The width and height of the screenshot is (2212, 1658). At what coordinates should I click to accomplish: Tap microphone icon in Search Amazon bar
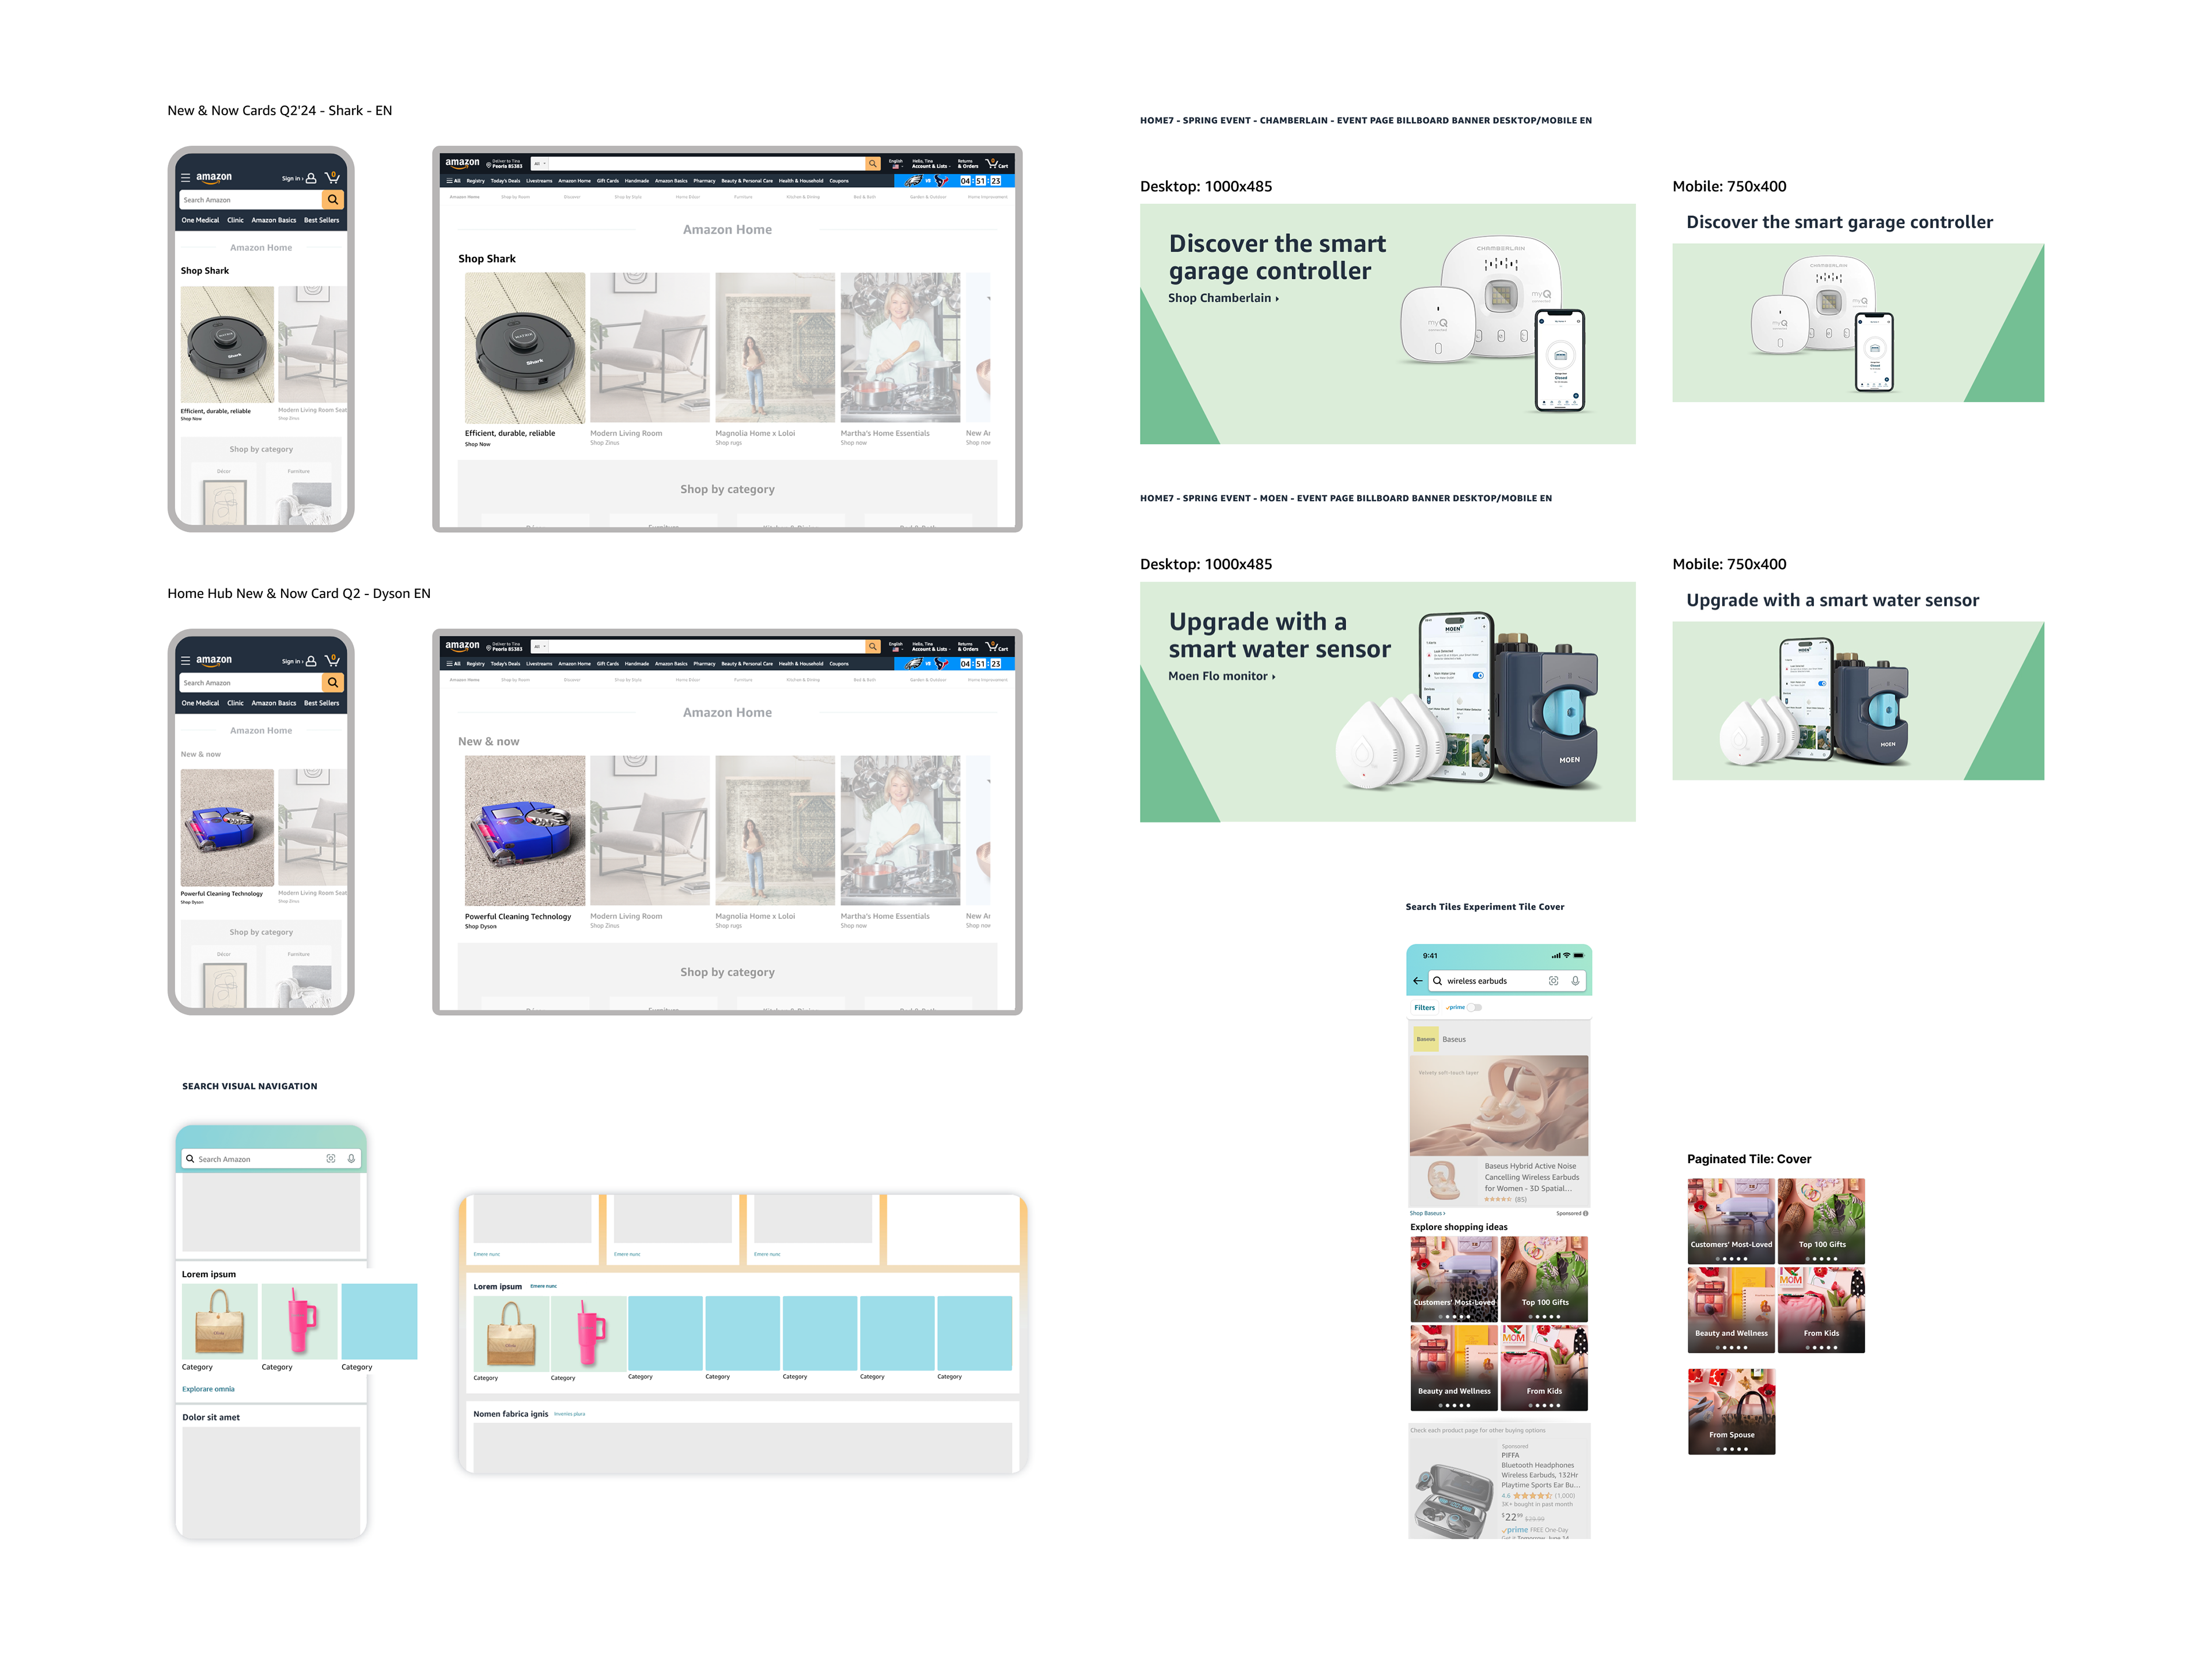[352, 1159]
